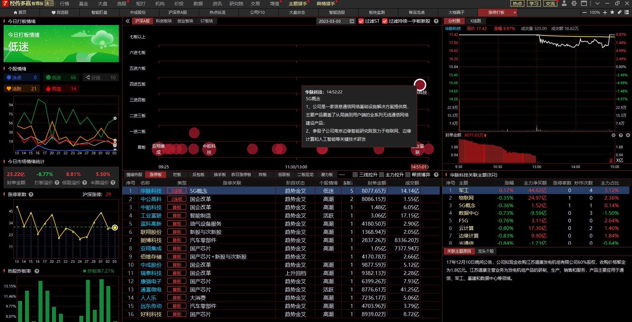Select the 低迷 sentiment filter
This screenshot has width=632, height=322.
click(x=61, y=78)
